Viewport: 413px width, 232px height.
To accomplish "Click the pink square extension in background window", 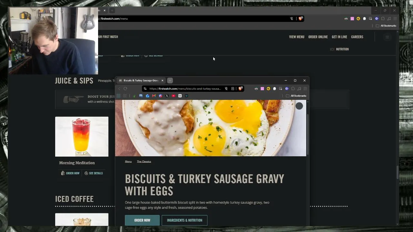I will click(352, 19).
